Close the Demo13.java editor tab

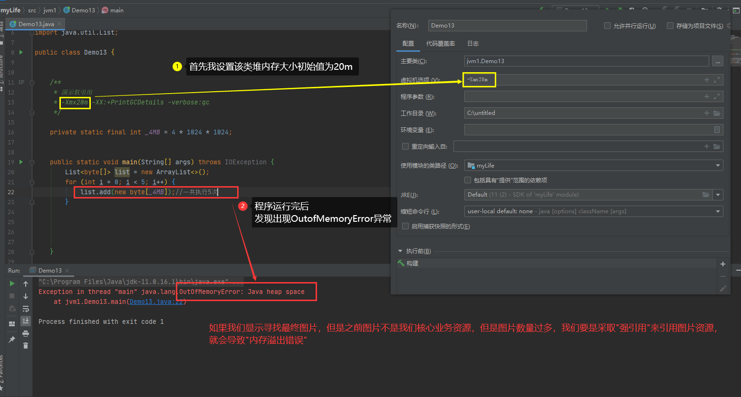point(59,24)
